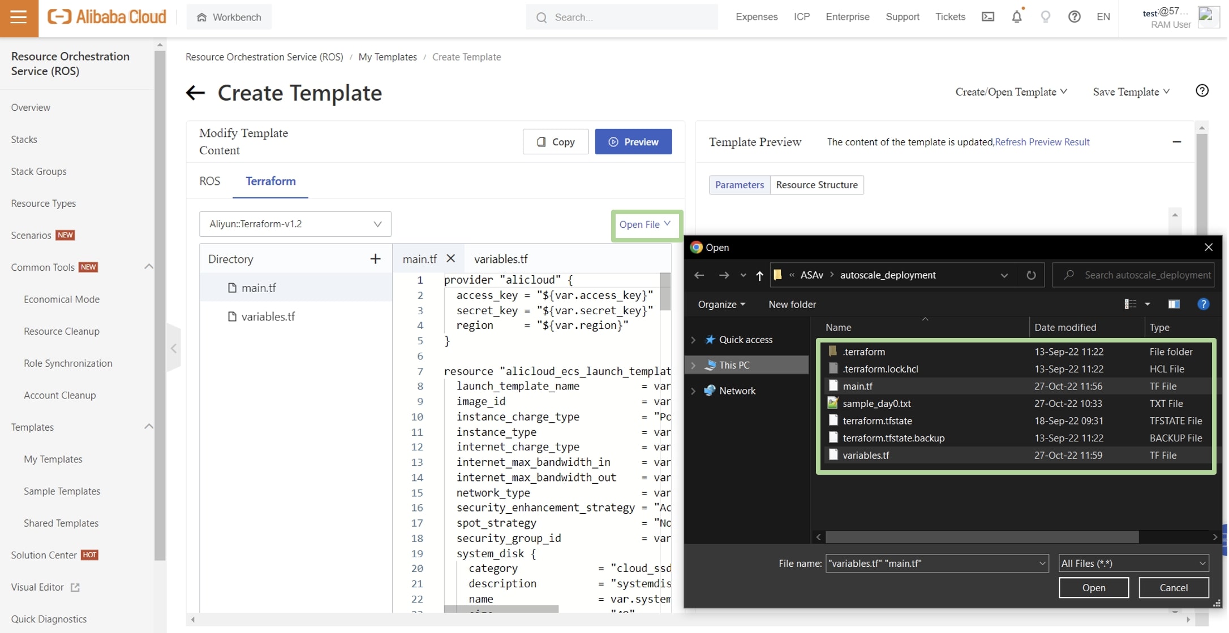Click the Refresh Preview Result link

click(x=1042, y=142)
